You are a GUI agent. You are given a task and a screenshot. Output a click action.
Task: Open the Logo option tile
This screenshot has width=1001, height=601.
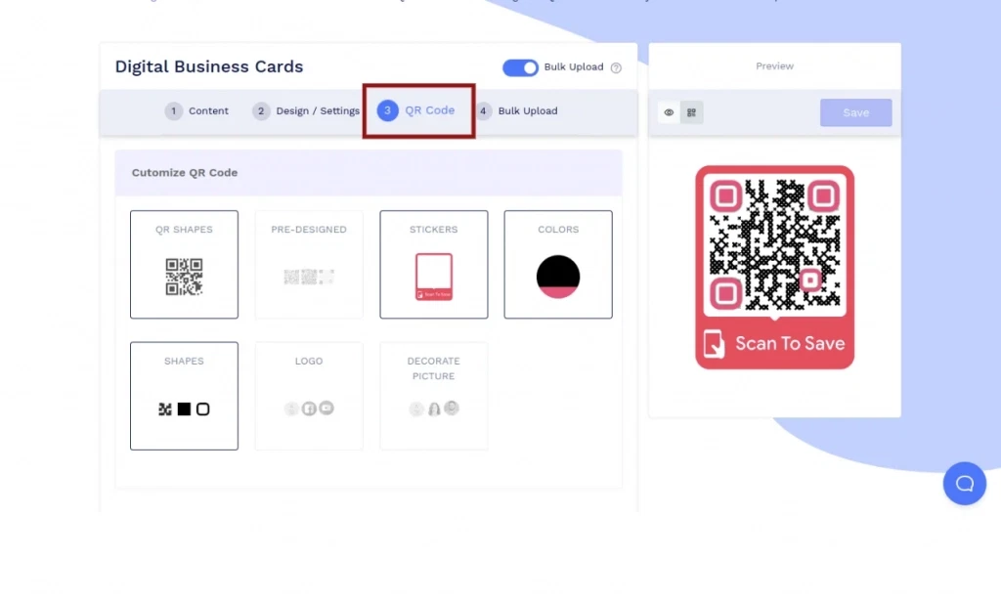309,396
